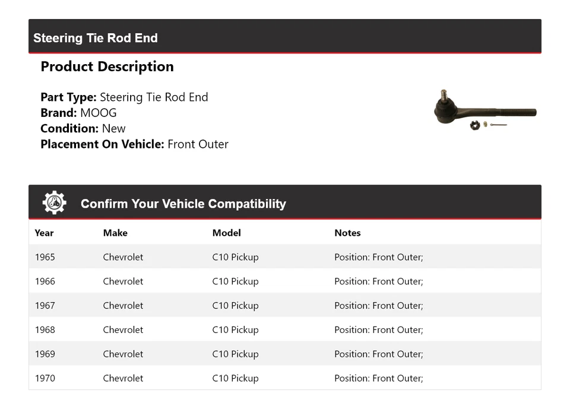This screenshot has width=570, height=409.
Task: Click the gear compatibility icon
Action: [x=54, y=203]
